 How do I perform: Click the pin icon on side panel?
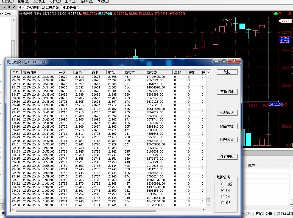(x=9, y=7)
